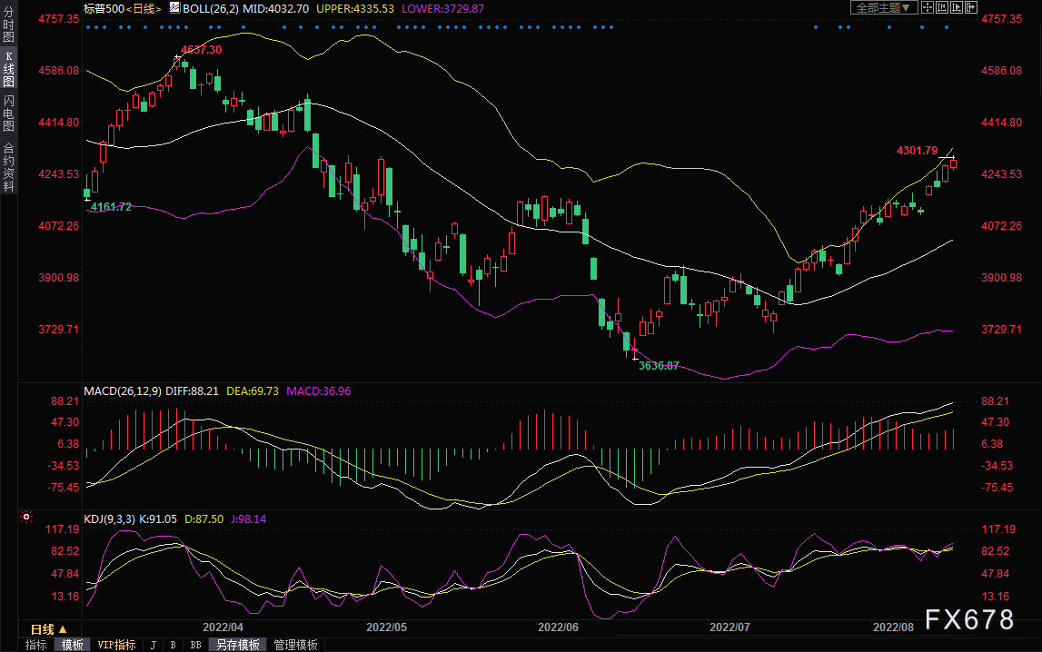Click the 另存模板 button
The image size is (1042, 652).
238,645
